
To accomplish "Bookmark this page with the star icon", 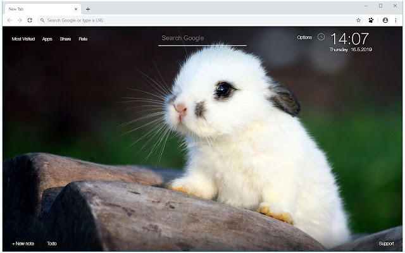I will pos(358,20).
